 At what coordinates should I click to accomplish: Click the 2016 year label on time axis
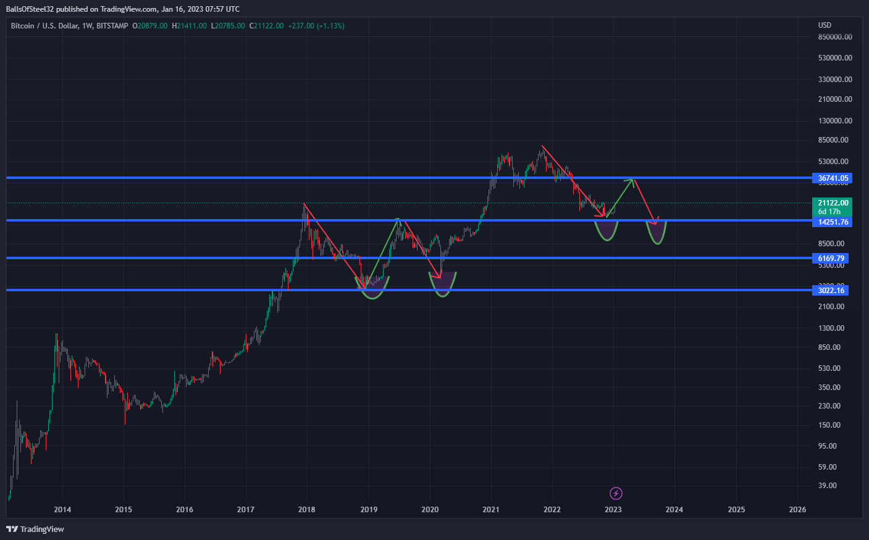coord(185,510)
